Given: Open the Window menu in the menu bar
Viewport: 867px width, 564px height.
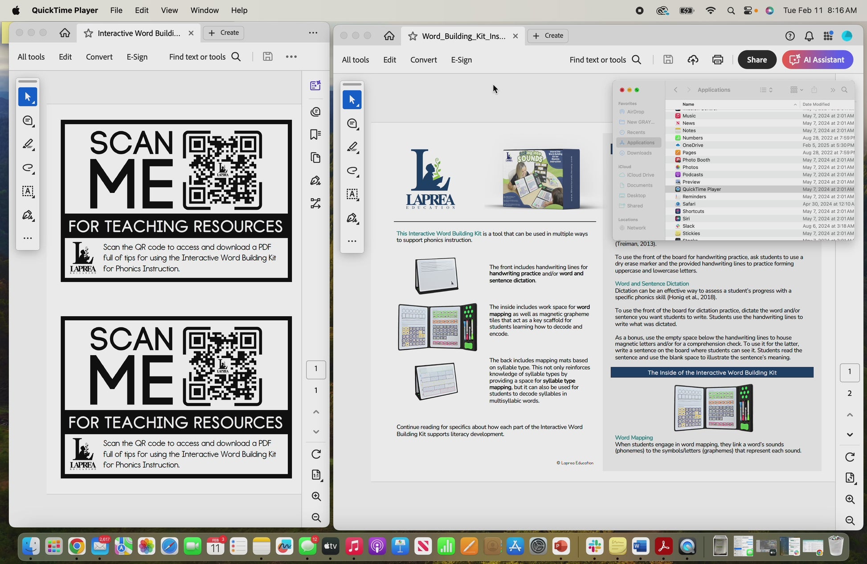Looking at the screenshot, I should coord(204,10).
